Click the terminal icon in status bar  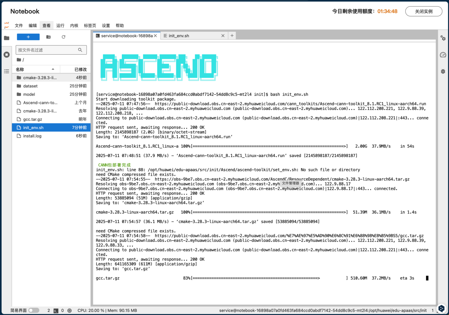[x=56, y=310]
